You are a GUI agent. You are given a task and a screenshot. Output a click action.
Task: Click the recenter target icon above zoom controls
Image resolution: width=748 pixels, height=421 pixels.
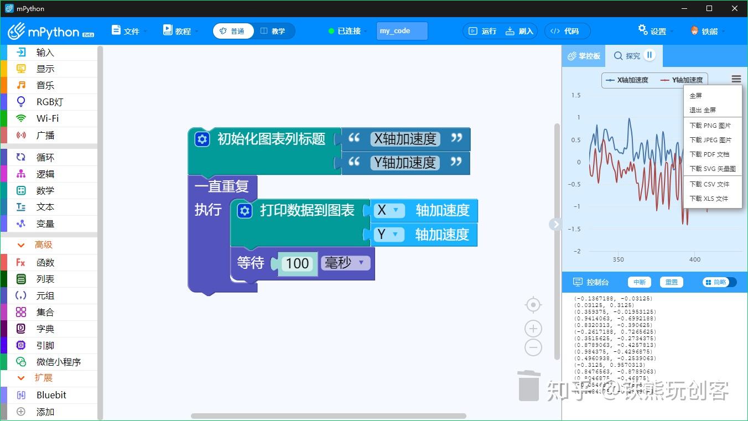pos(533,305)
